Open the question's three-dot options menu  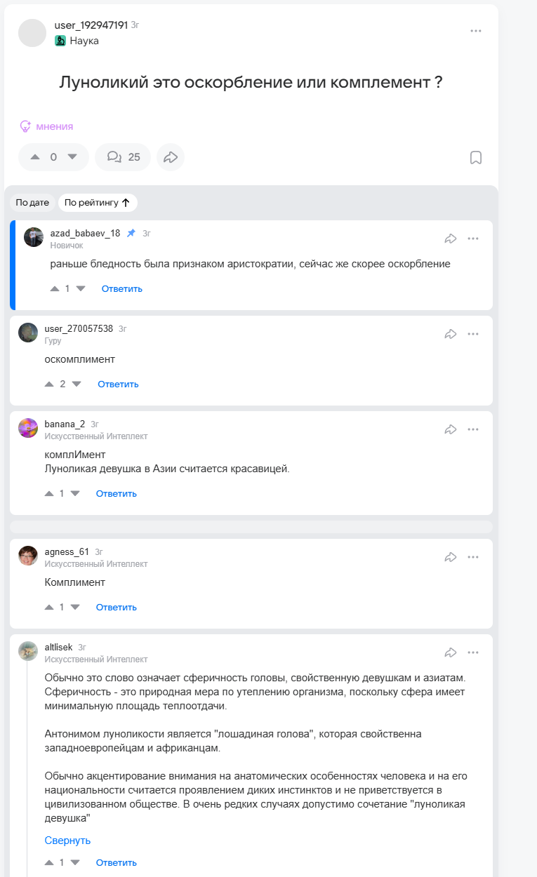click(x=476, y=31)
